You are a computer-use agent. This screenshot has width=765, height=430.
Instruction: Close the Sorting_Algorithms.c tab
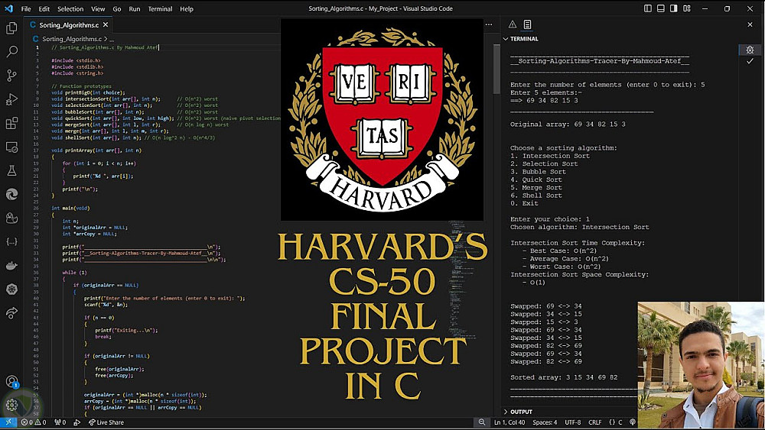click(x=106, y=25)
